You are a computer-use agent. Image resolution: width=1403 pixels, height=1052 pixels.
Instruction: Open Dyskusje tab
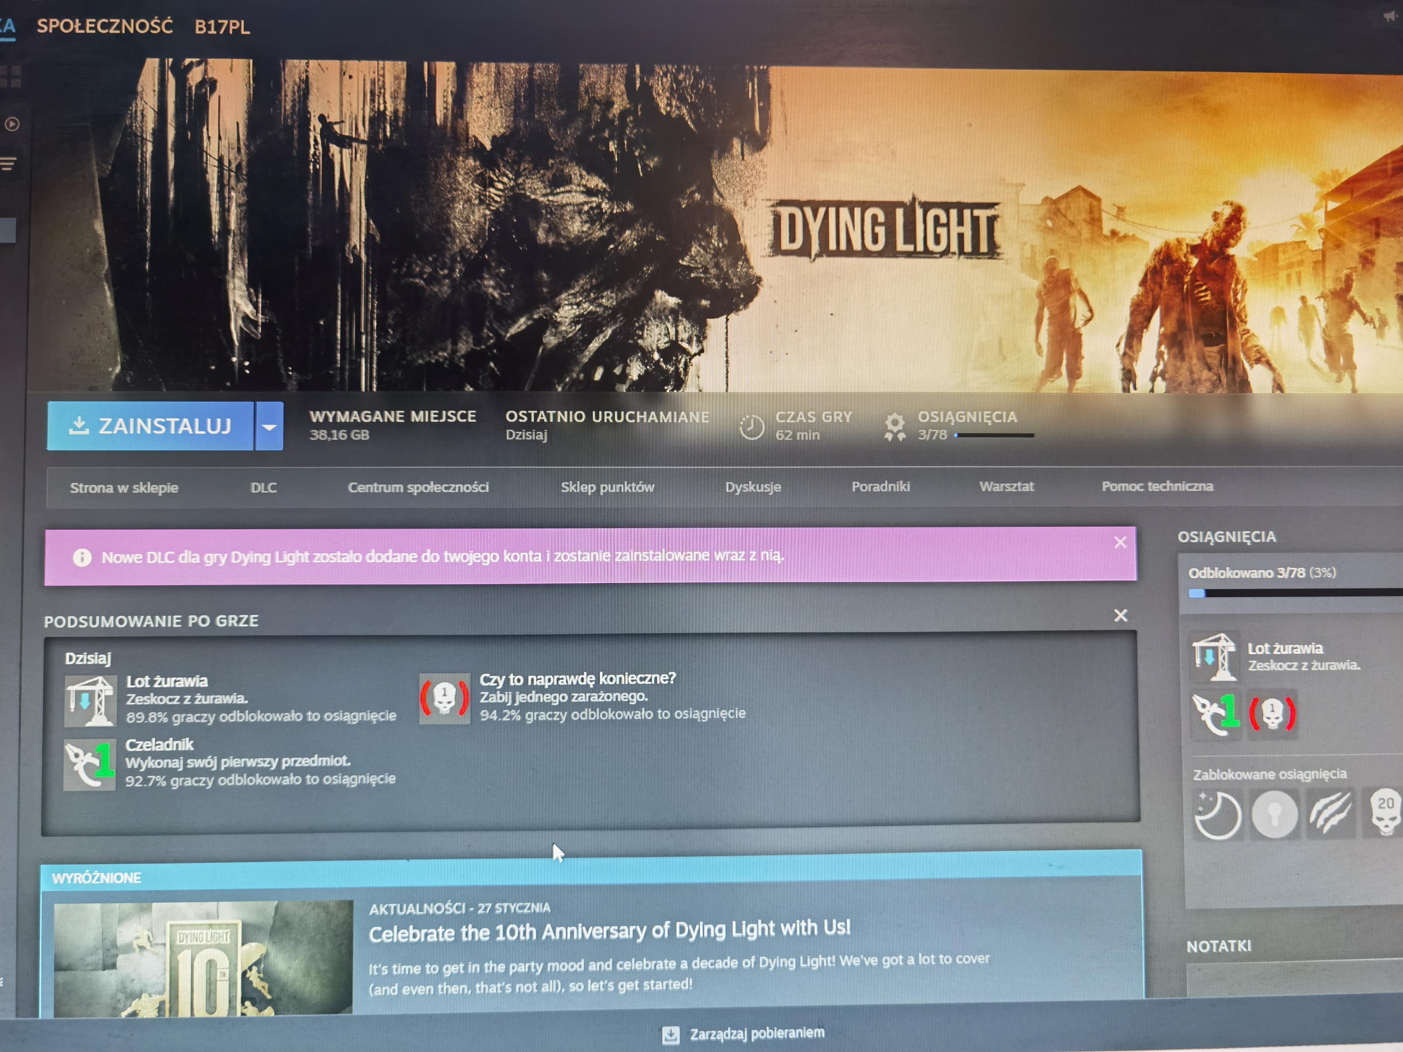[x=753, y=487]
